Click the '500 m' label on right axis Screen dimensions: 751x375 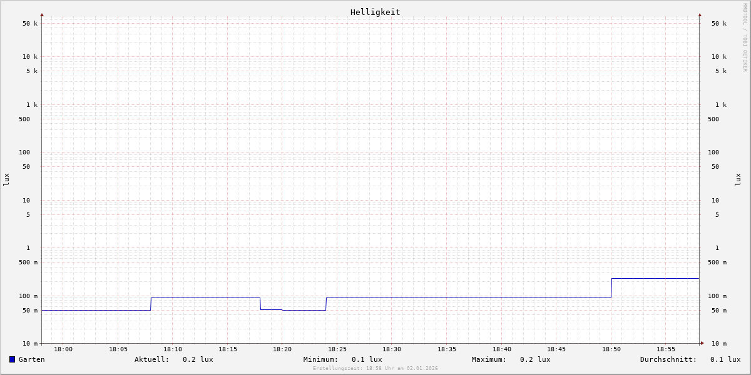(717, 262)
